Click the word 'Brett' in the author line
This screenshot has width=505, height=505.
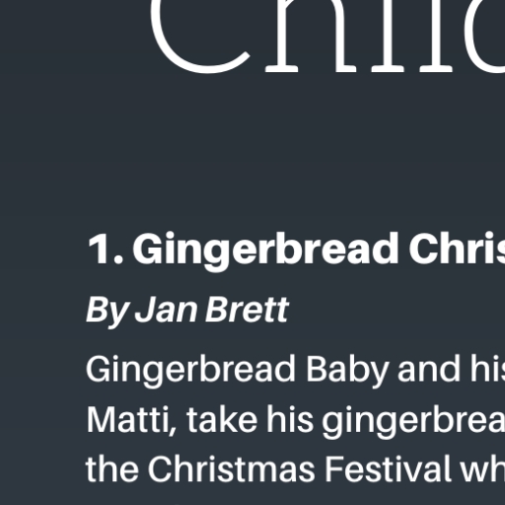coord(248,309)
